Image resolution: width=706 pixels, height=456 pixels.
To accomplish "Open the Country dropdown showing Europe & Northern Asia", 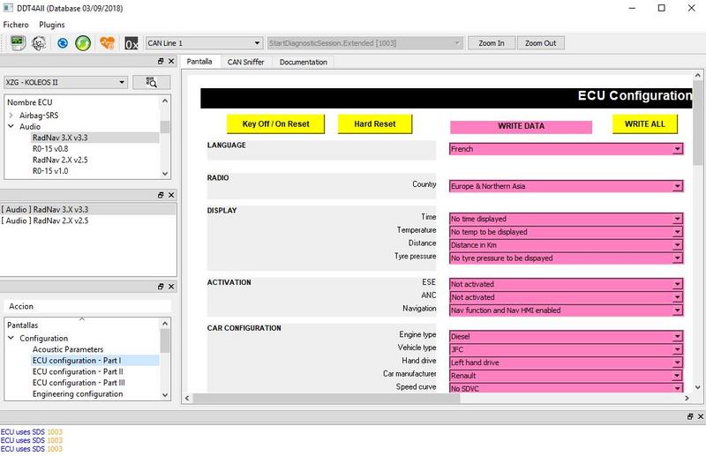I will coord(566,186).
